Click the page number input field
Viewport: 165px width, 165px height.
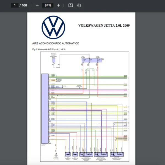(15, 5)
